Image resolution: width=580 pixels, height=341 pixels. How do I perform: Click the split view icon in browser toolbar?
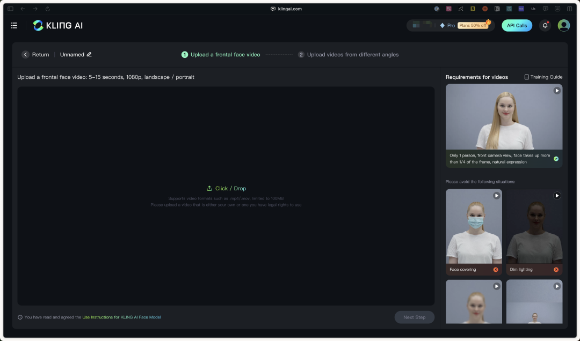569,9
